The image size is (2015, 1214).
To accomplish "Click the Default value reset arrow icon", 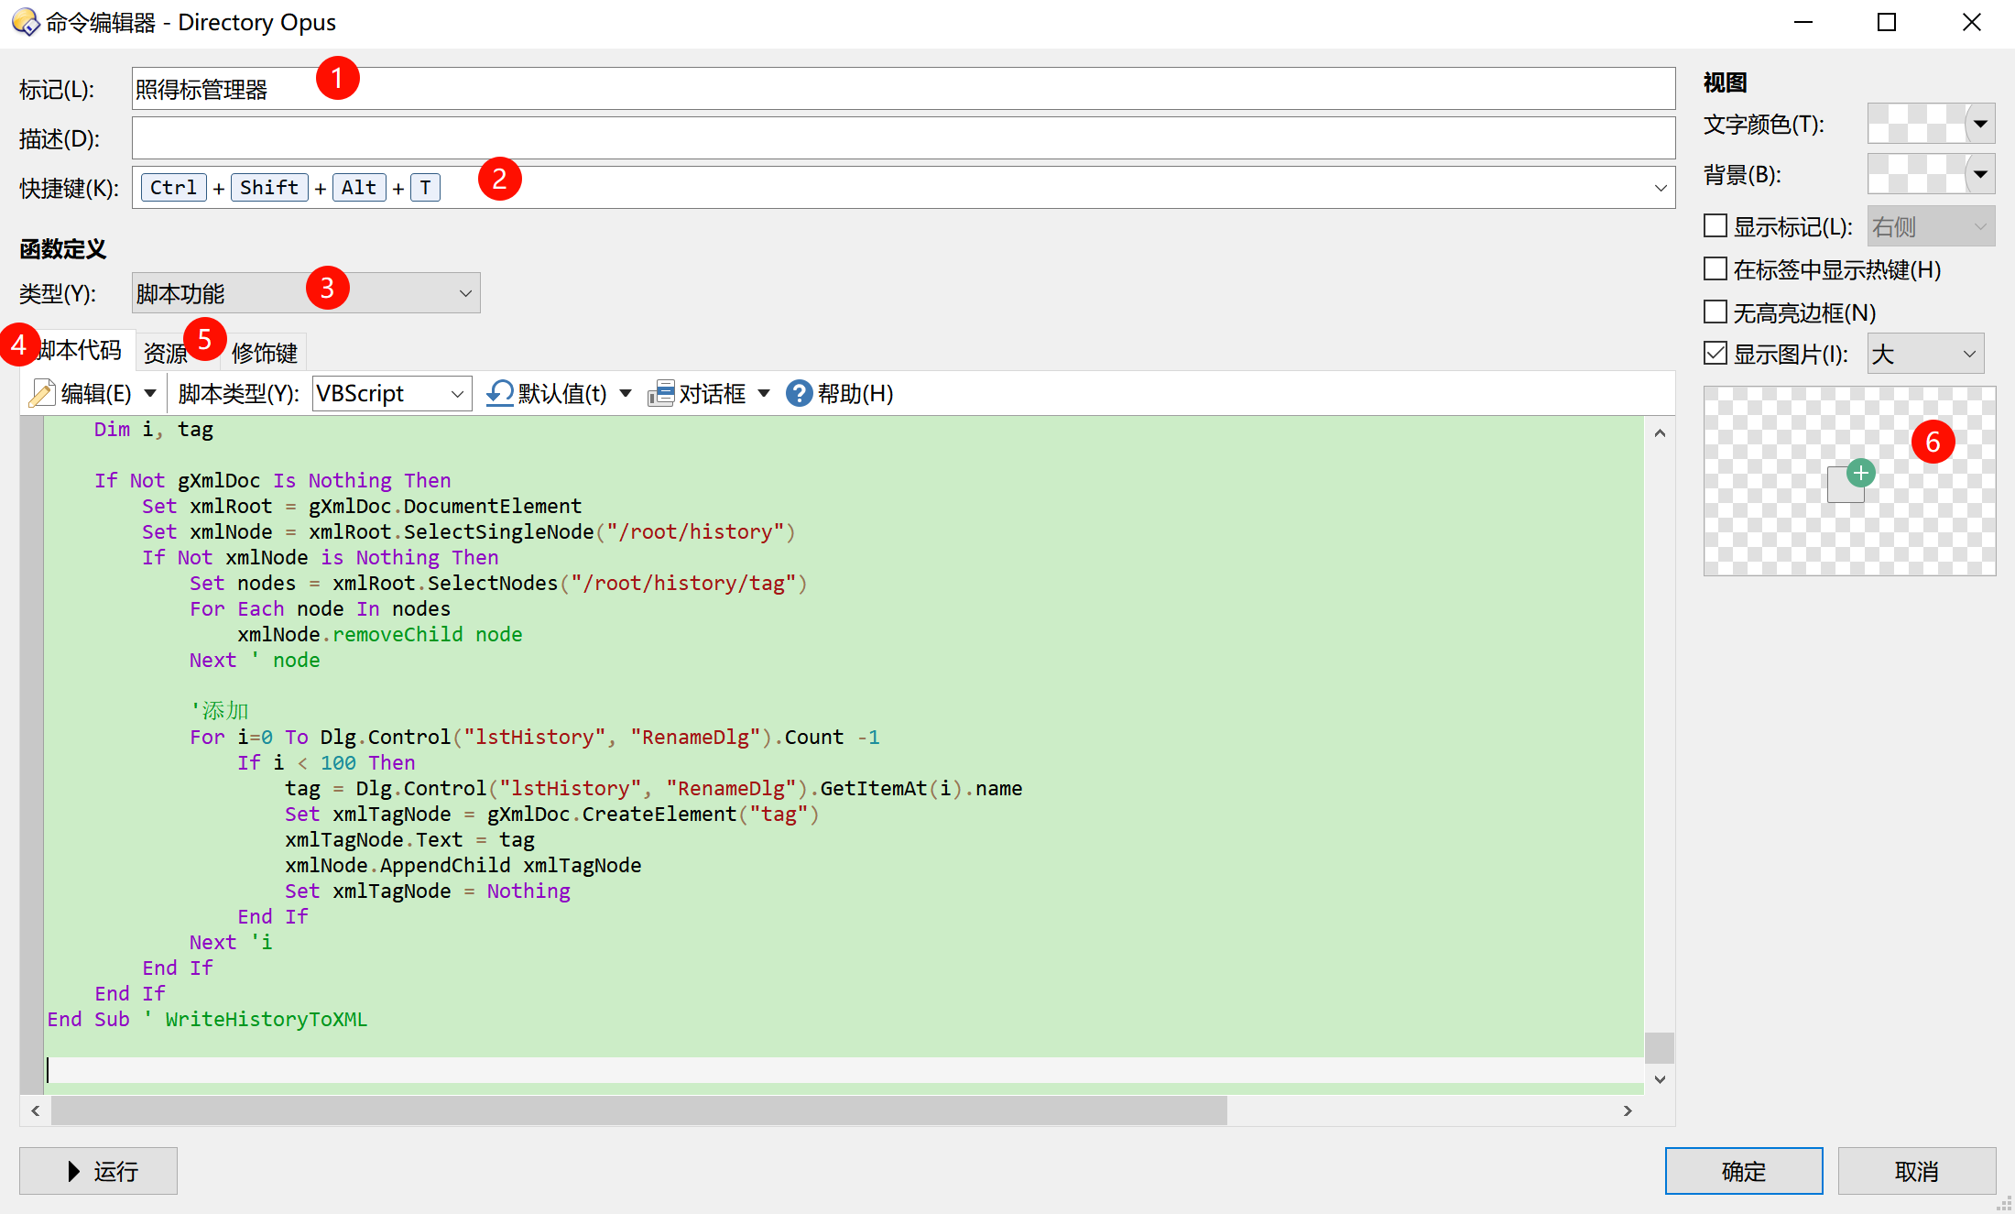I will (499, 394).
